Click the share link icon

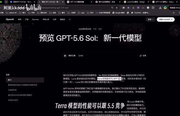pos(141,56)
